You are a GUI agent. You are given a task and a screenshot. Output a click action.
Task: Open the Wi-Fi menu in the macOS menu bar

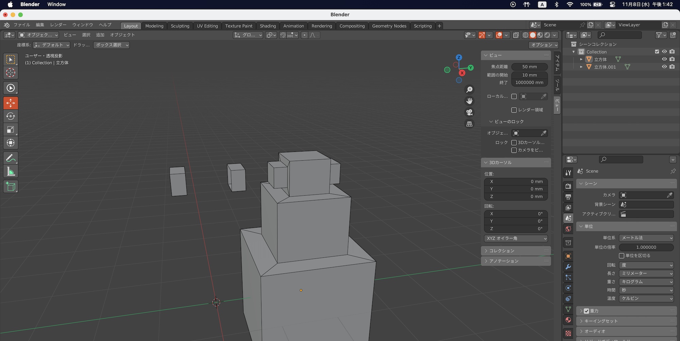570,4
